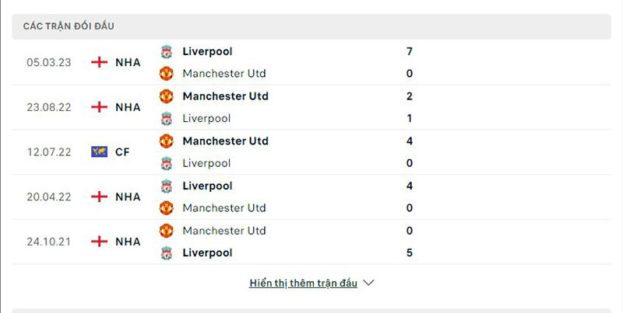The image size is (623, 313).
Task: Open winning Liverpool team name, 05.03.23 match
Action: point(207,51)
